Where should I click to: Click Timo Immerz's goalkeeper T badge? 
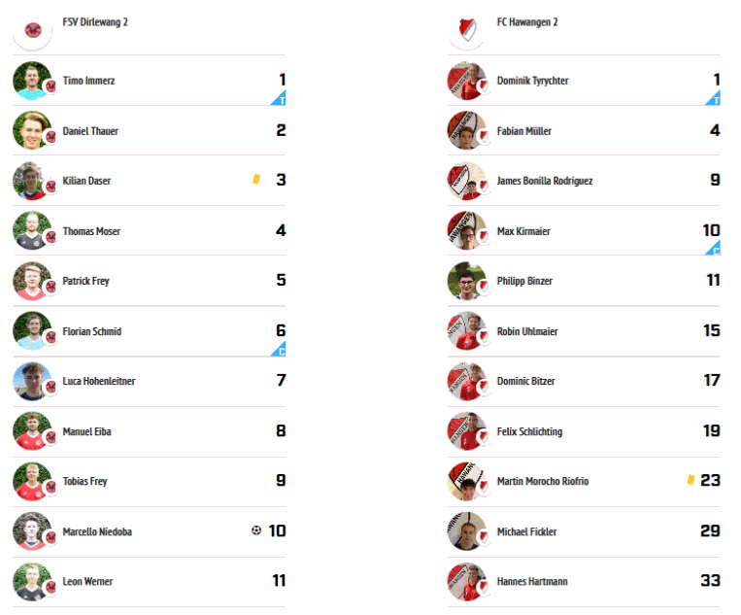[x=279, y=98]
